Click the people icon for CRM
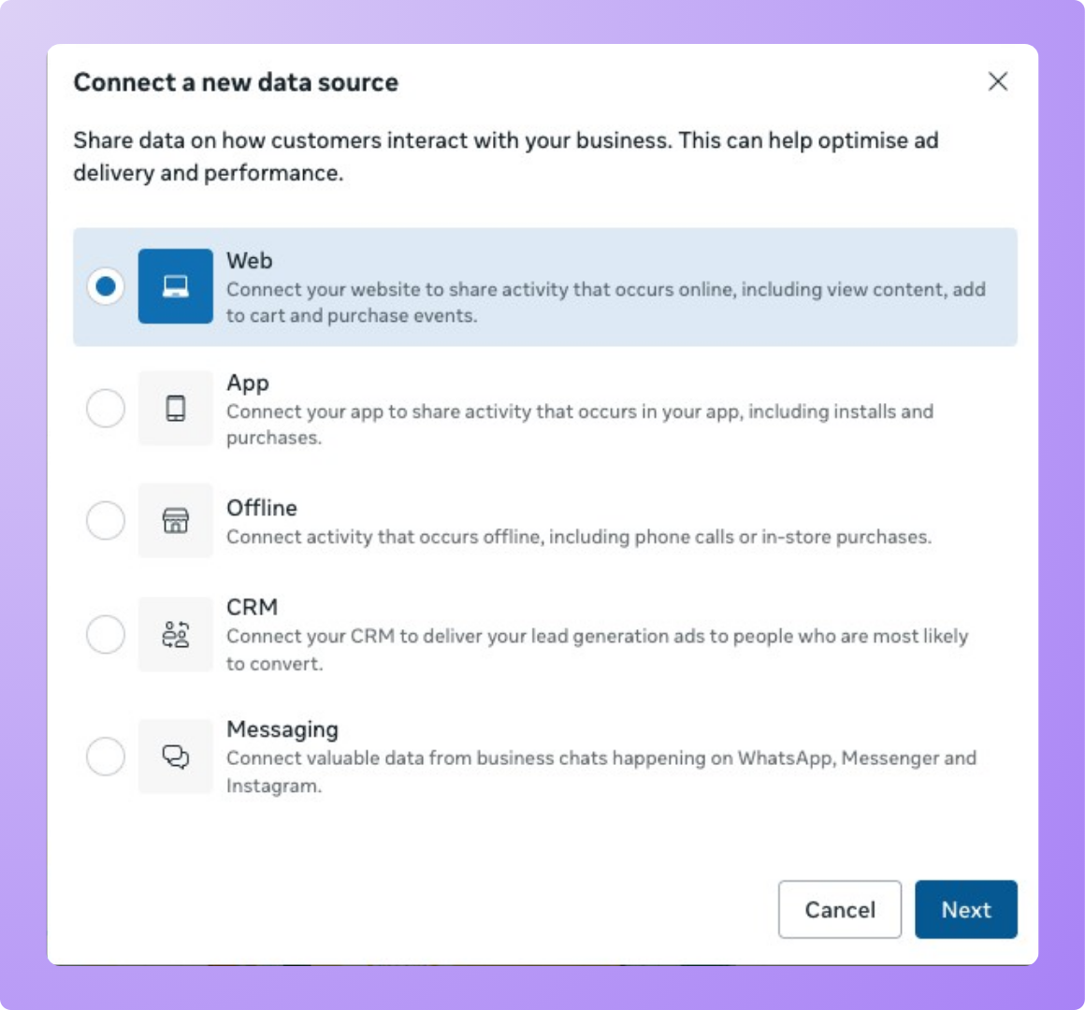Screen dimensions: 1085x1010 tap(176, 635)
